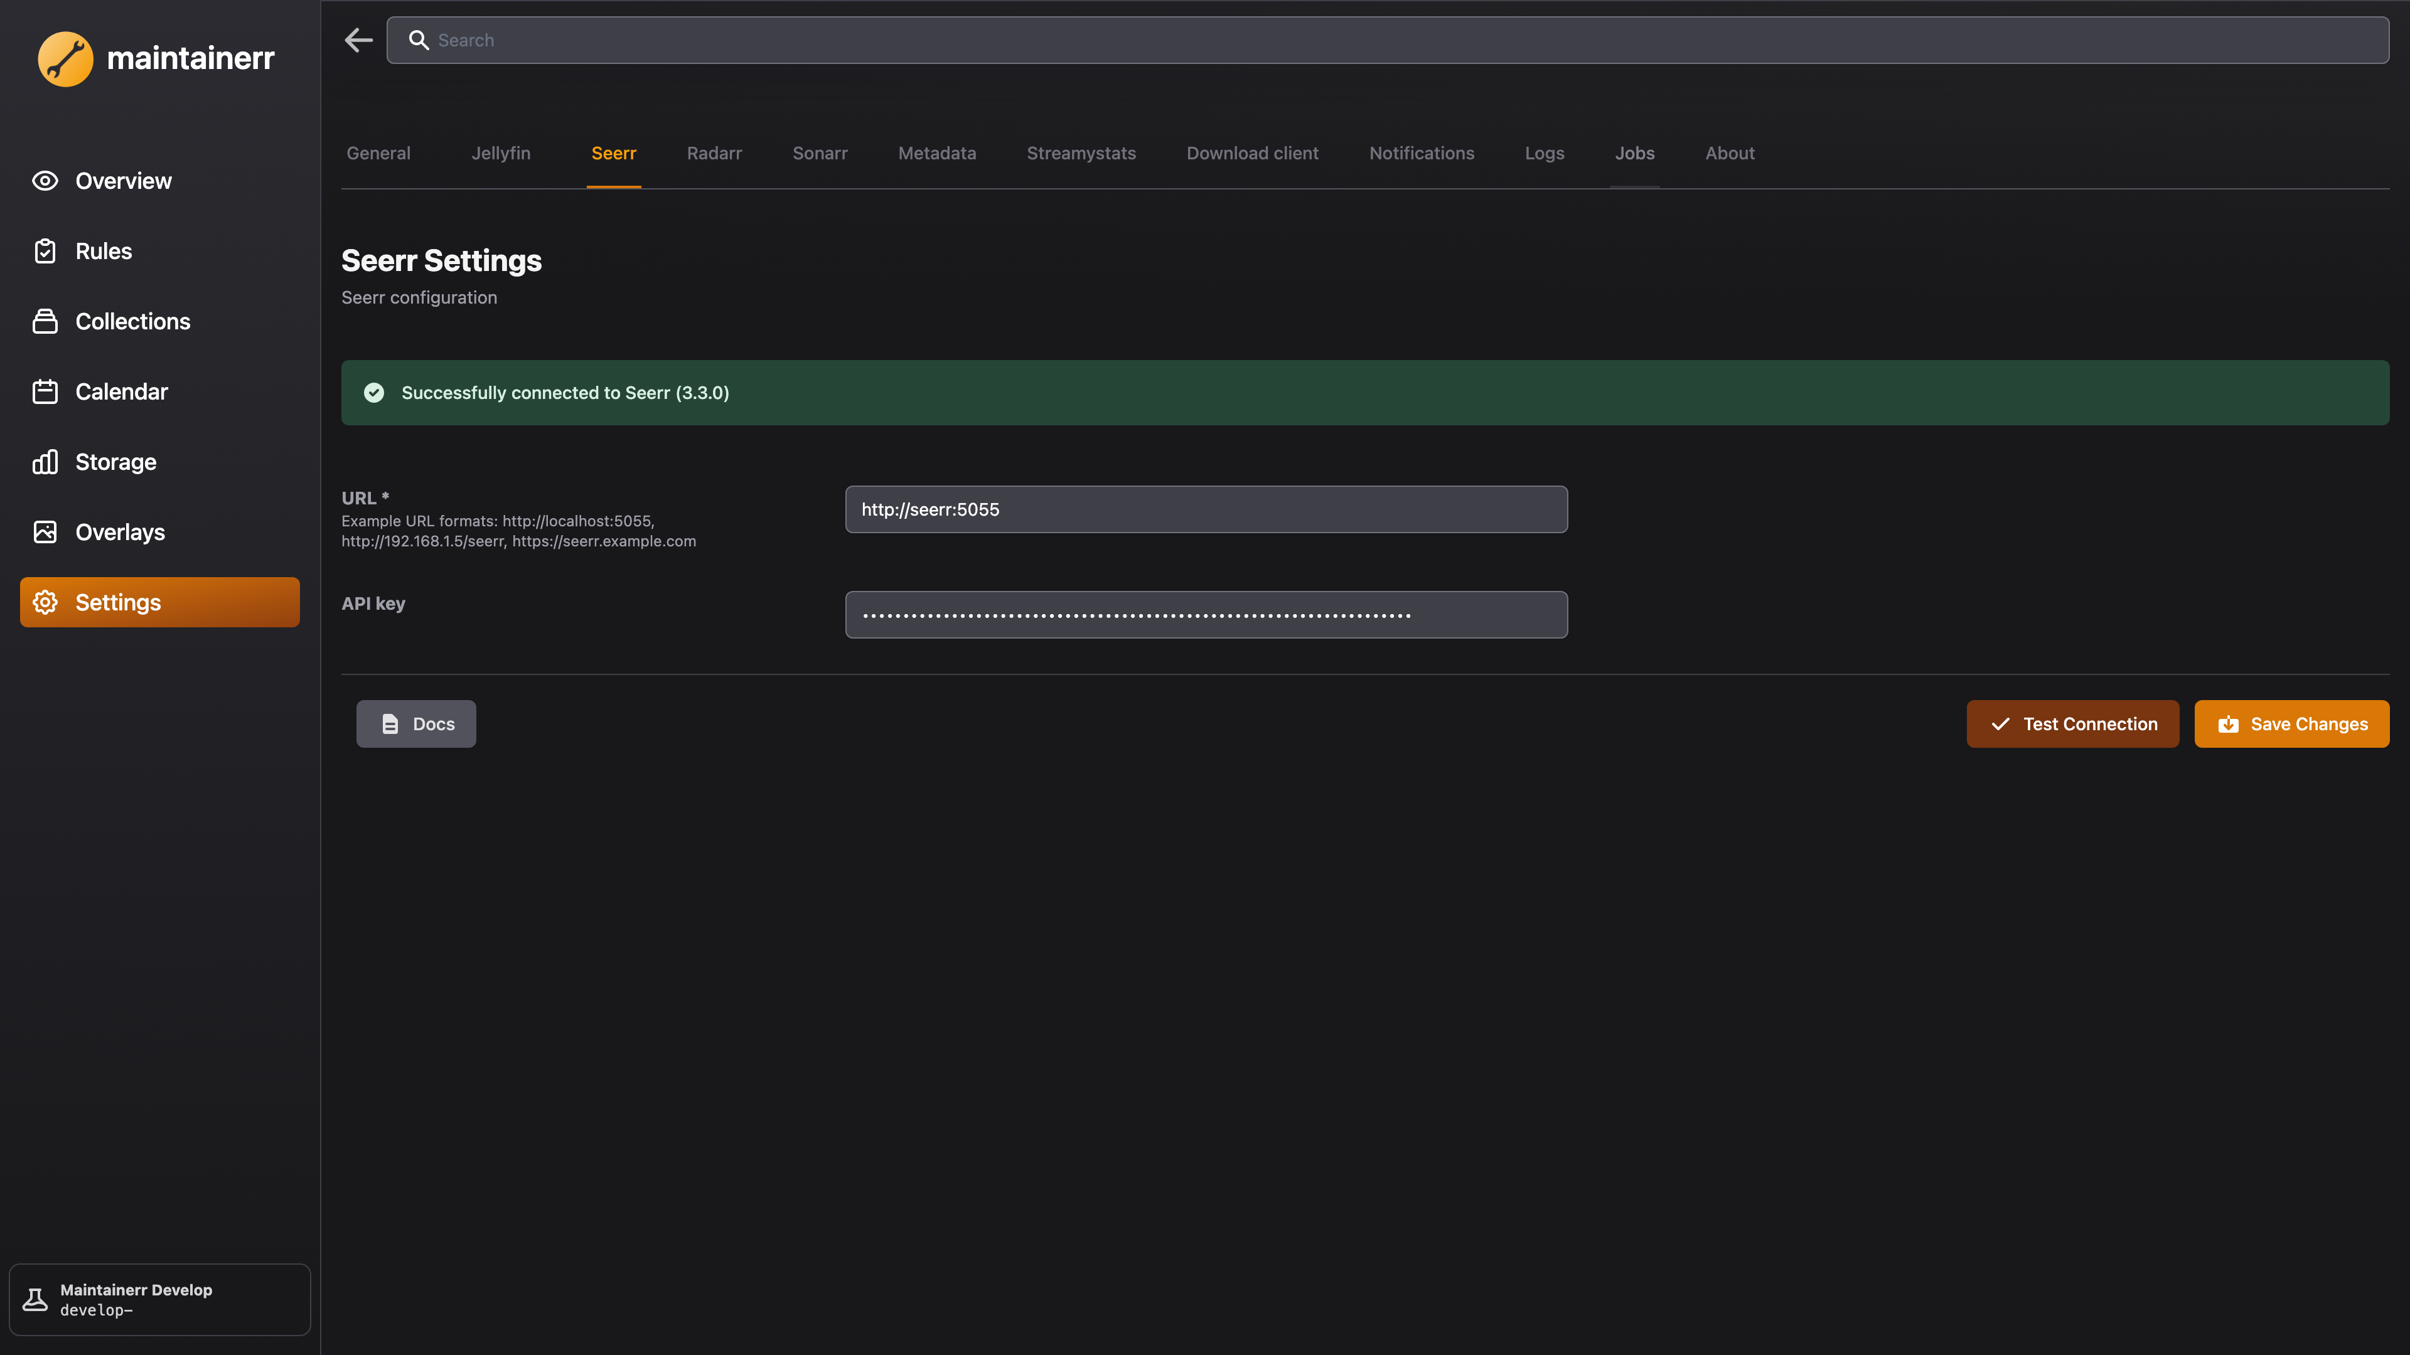Switch to the General tab
This screenshot has width=2410, height=1355.
tap(378, 153)
